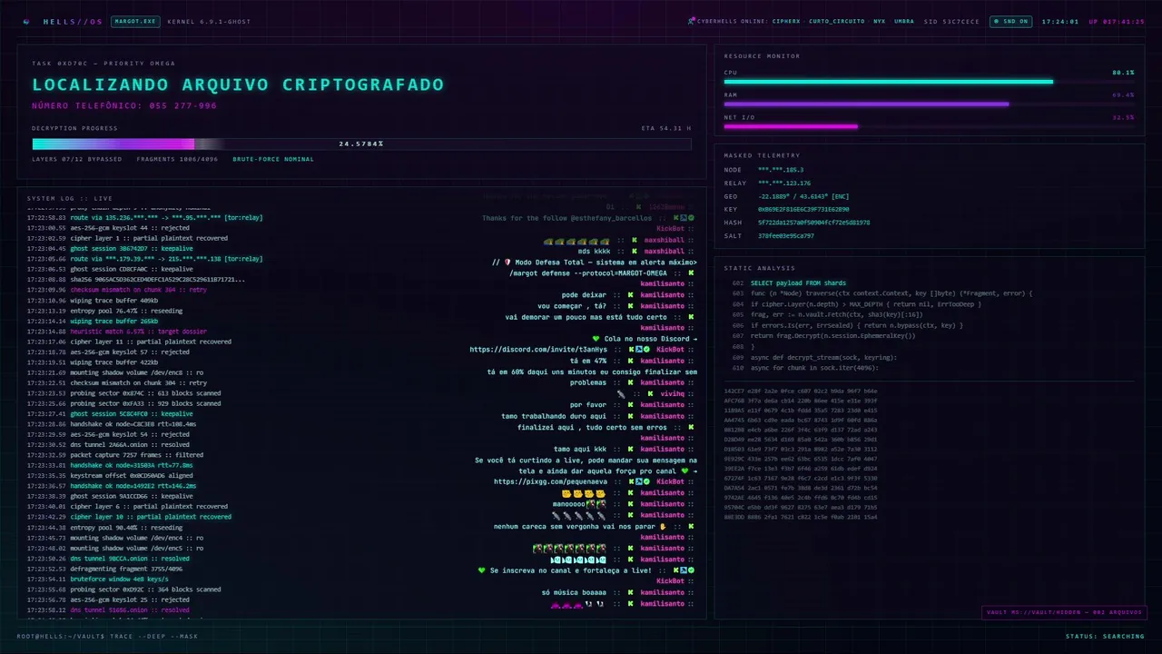Viewport: 1162px width, 654px height.
Task: Click the message "nenhum careca sem vergonha vai nos parar"
Action: [x=576, y=526]
